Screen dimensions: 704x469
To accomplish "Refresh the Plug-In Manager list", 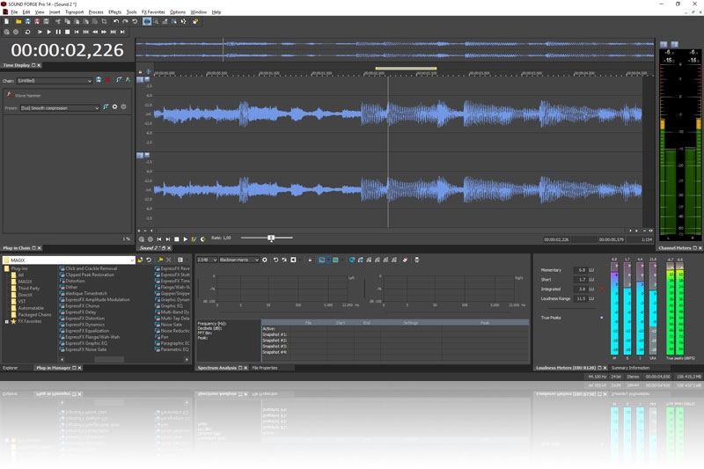I will [x=150, y=260].
